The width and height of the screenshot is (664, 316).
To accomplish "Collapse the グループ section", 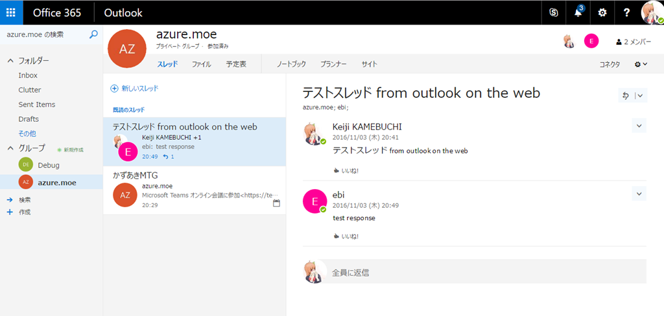I will coord(10,148).
